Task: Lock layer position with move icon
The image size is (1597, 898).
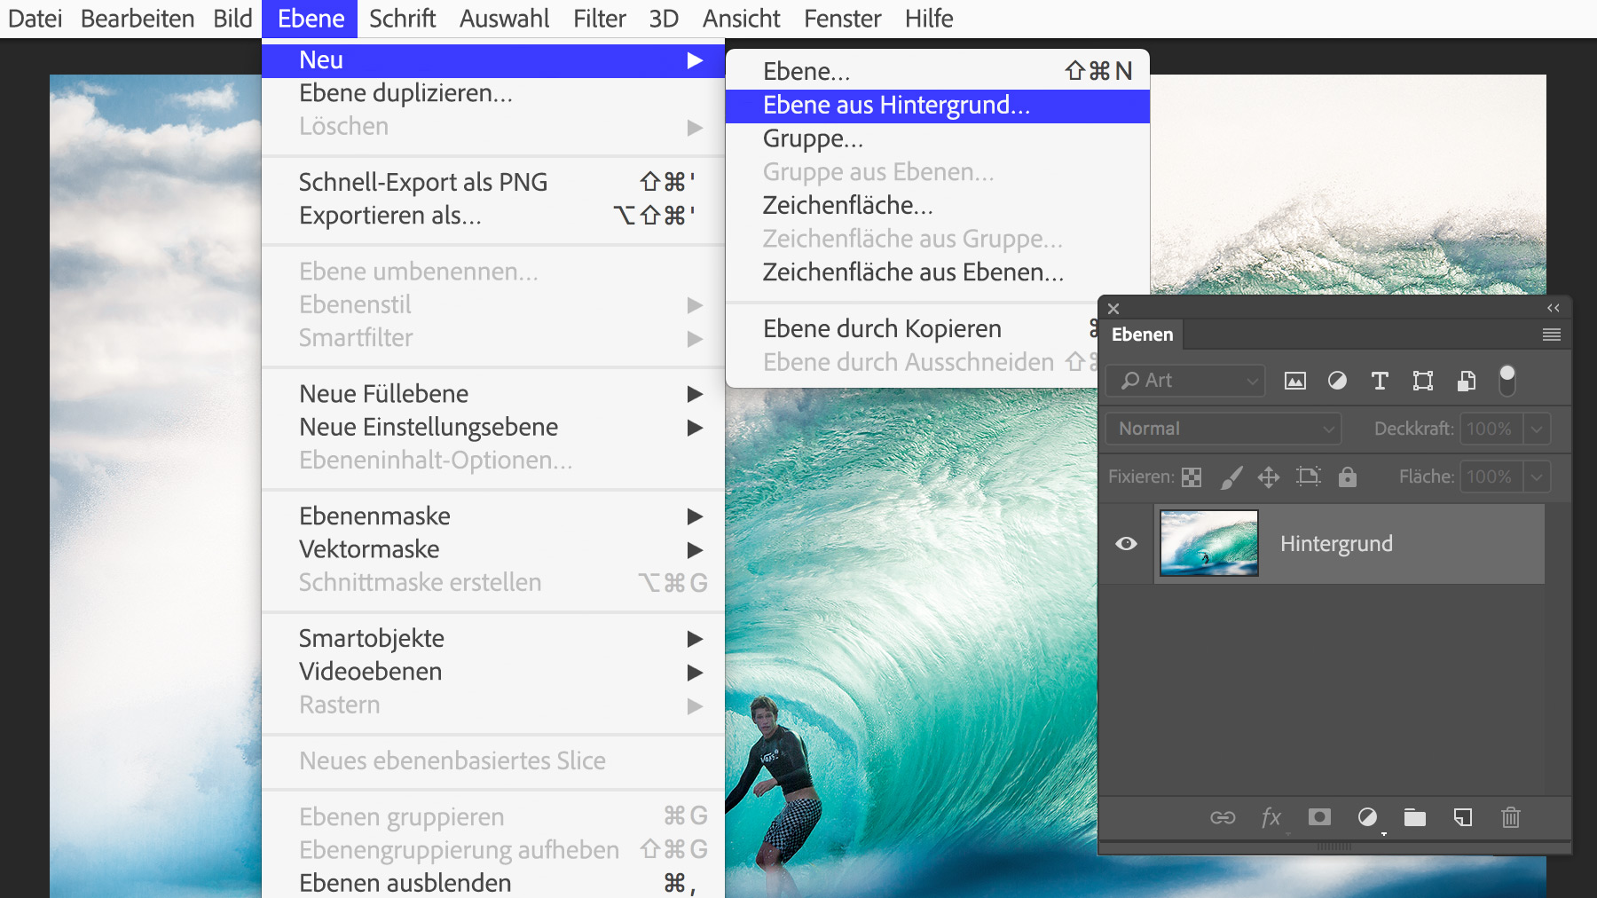Action: [1269, 477]
